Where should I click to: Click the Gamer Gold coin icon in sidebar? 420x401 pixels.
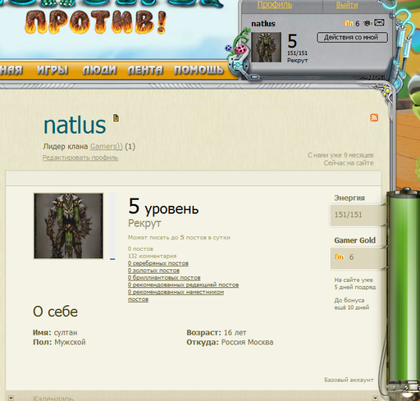(x=340, y=257)
